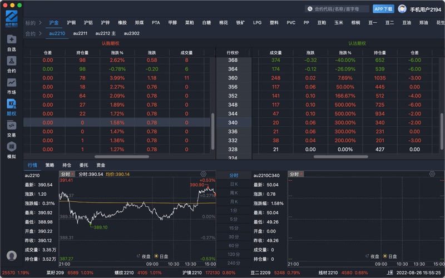The height and width of the screenshot is (278, 445).
Task: Select the au2211 contract tab
Action: (x=80, y=33)
